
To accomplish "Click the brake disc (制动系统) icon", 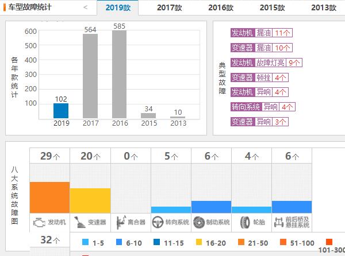I will [x=199, y=222].
